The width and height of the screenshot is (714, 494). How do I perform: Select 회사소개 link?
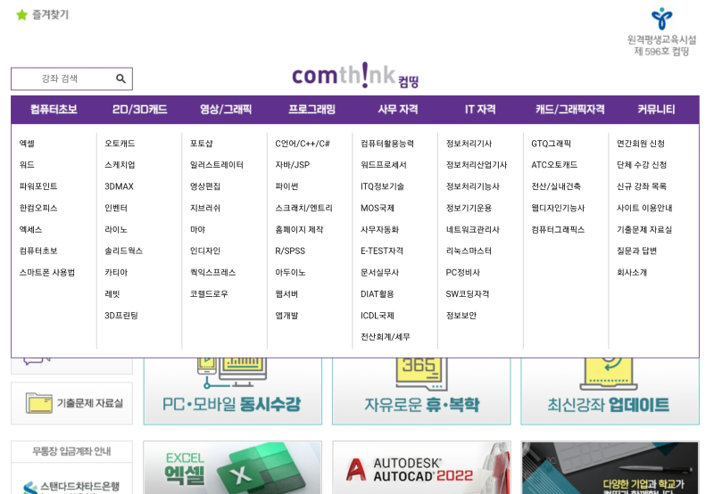pyautogui.click(x=632, y=273)
